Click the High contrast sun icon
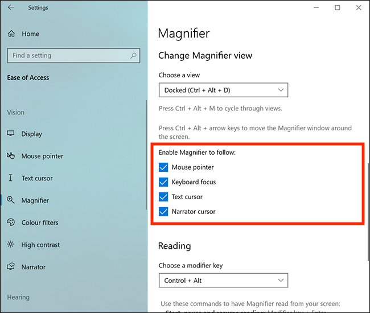 (x=11, y=245)
